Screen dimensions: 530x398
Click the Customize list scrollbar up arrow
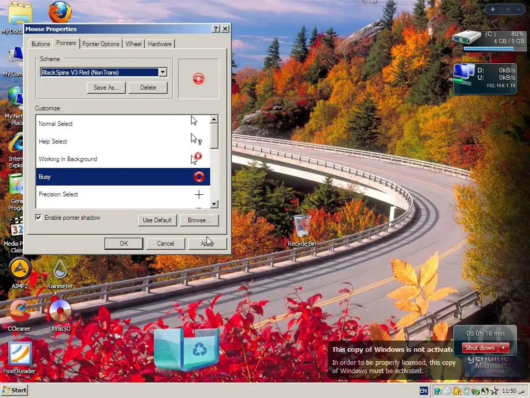pyautogui.click(x=214, y=119)
